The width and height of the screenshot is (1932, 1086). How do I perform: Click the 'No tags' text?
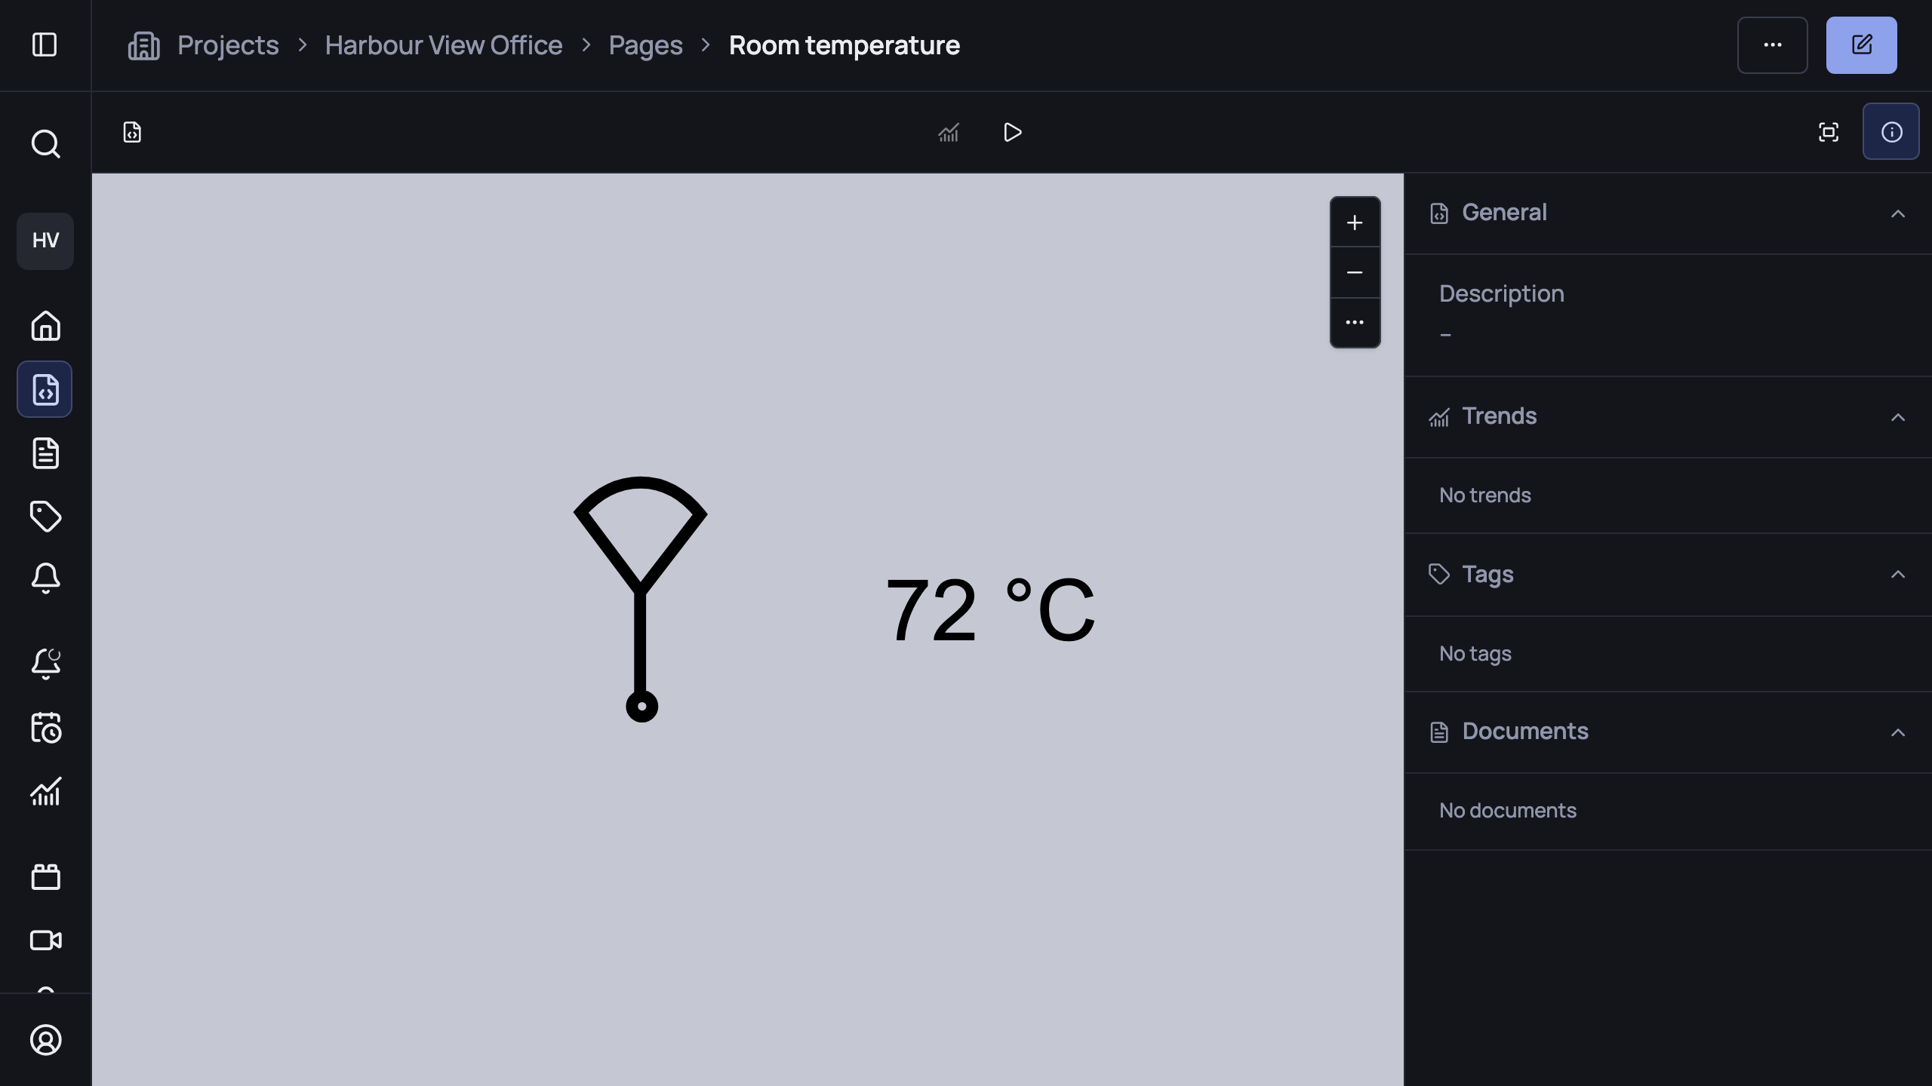tap(1475, 654)
